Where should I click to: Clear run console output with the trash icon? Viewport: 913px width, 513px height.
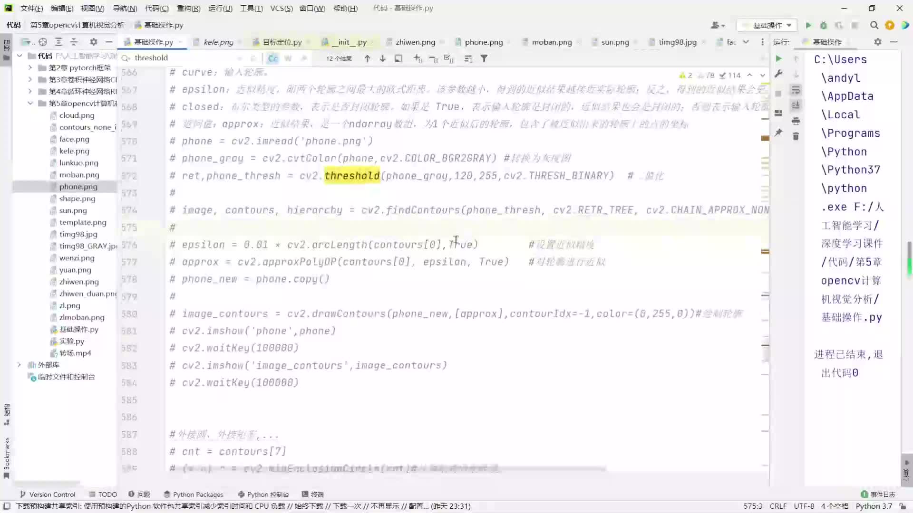796,137
